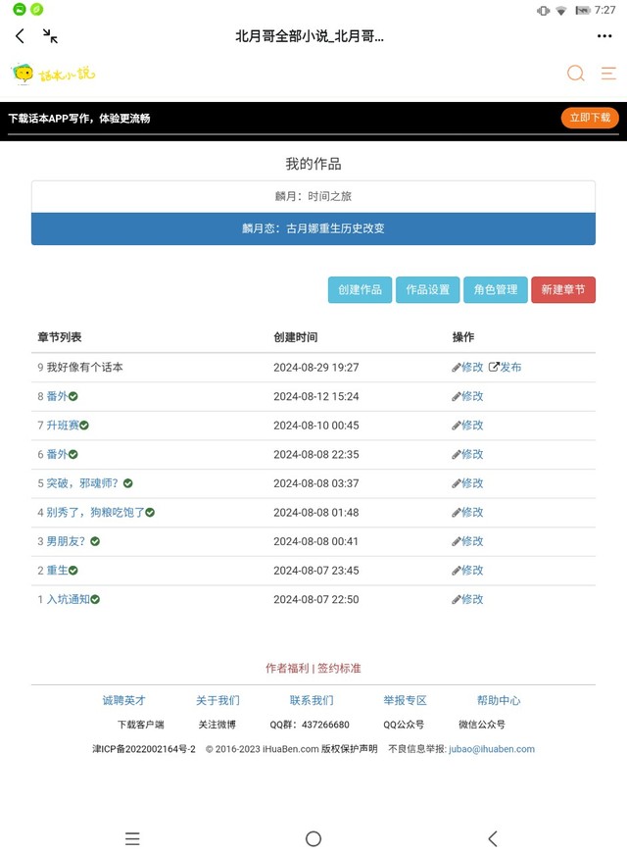Tap the collapse fullscreen arrows icon
The height and width of the screenshot is (853, 627).
[50, 36]
